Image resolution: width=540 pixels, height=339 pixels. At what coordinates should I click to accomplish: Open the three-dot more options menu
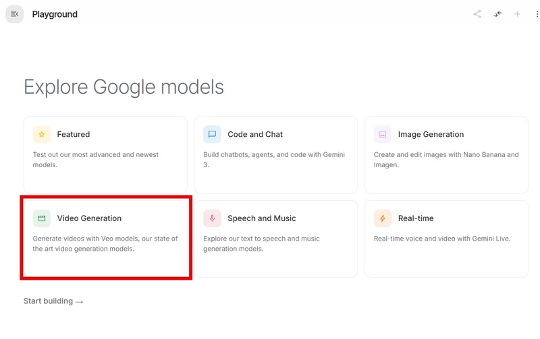point(537,14)
